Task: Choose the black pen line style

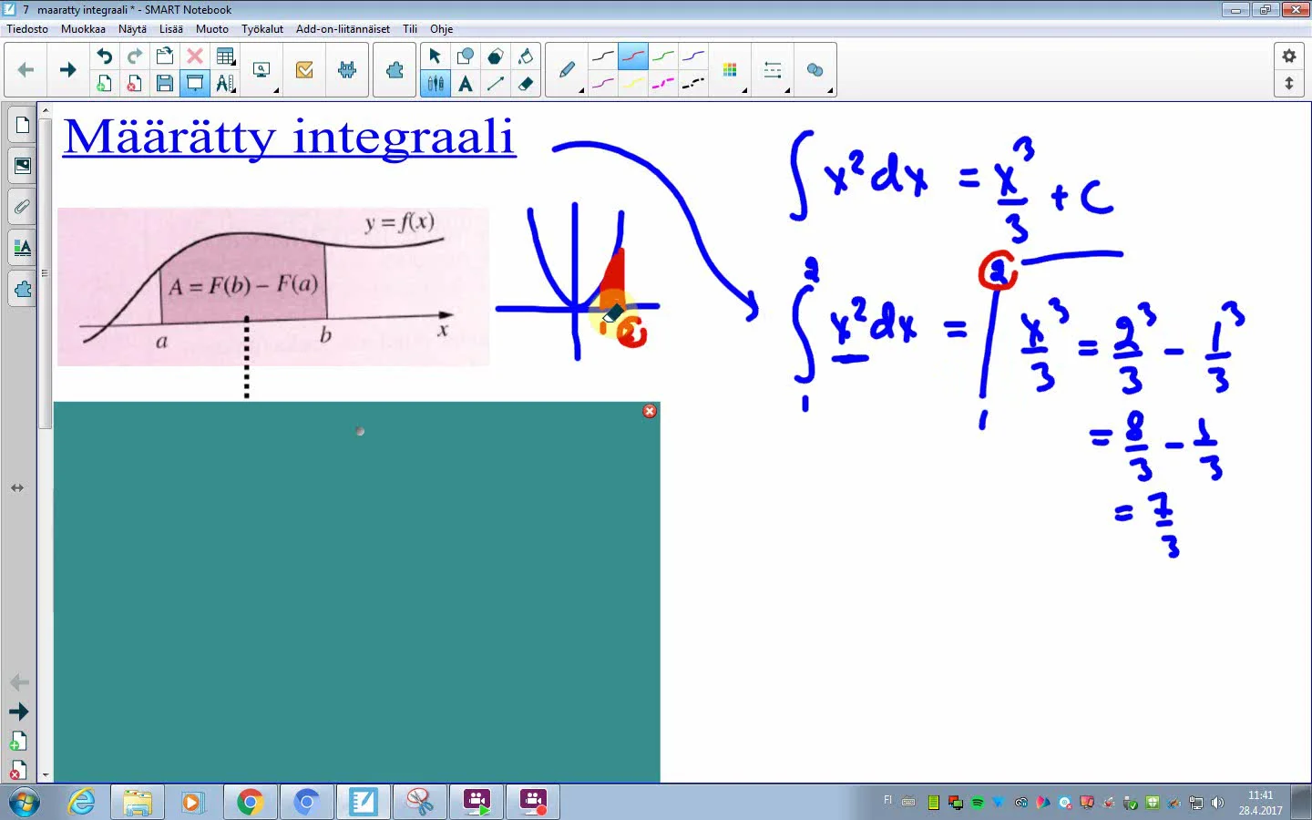Action: [602, 56]
